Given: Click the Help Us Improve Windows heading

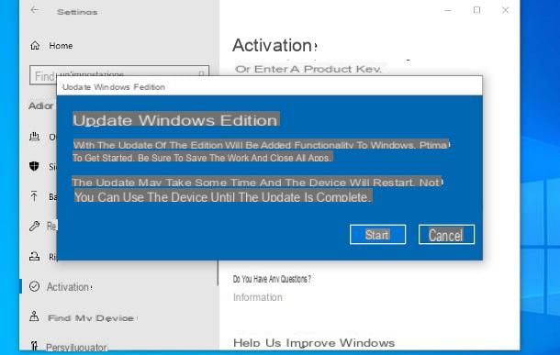Looking at the screenshot, I should (x=314, y=343).
